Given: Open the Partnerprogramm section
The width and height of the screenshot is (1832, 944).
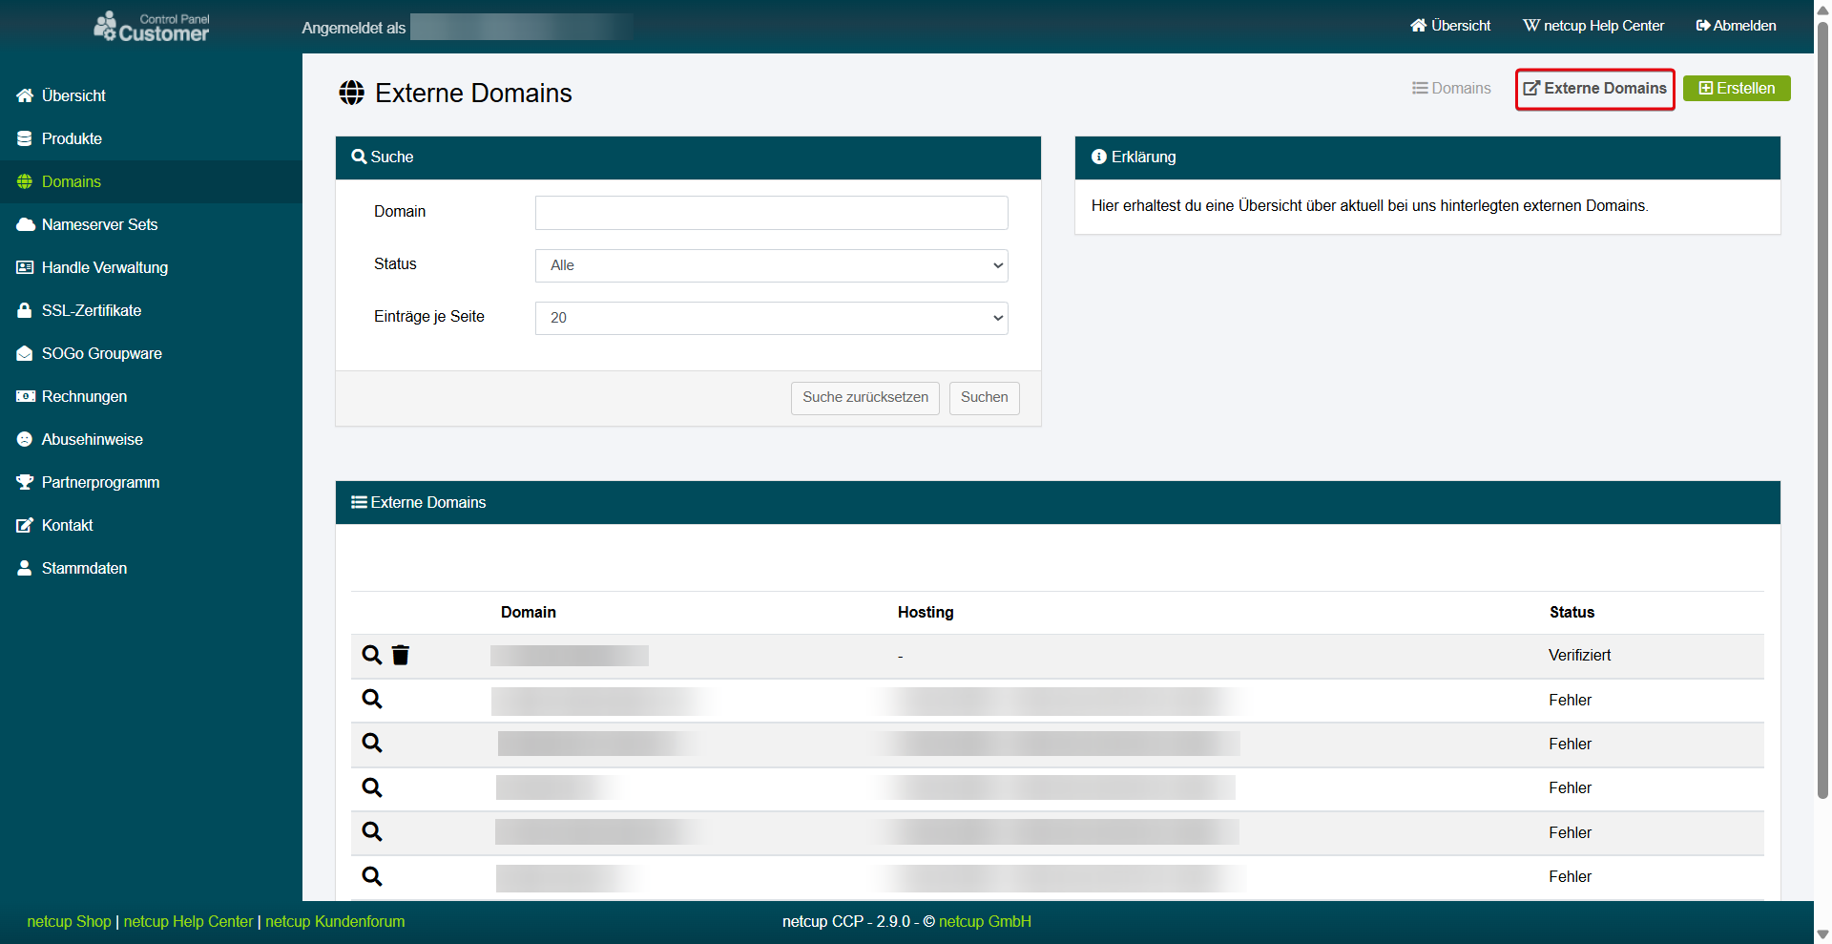Looking at the screenshot, I should tap(100, 482).
